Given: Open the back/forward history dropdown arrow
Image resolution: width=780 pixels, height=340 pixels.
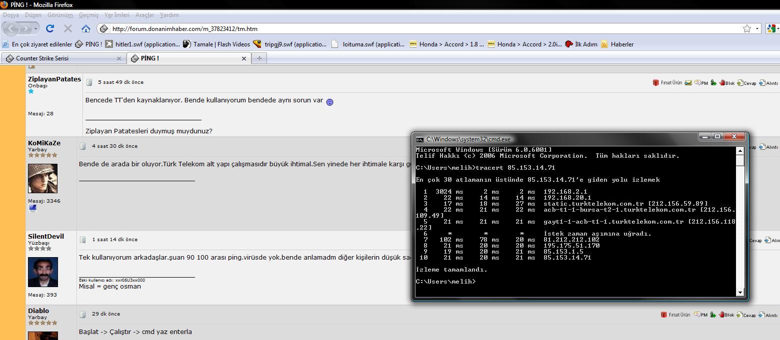Looking at the screenshot, I should tap(35, 28).
